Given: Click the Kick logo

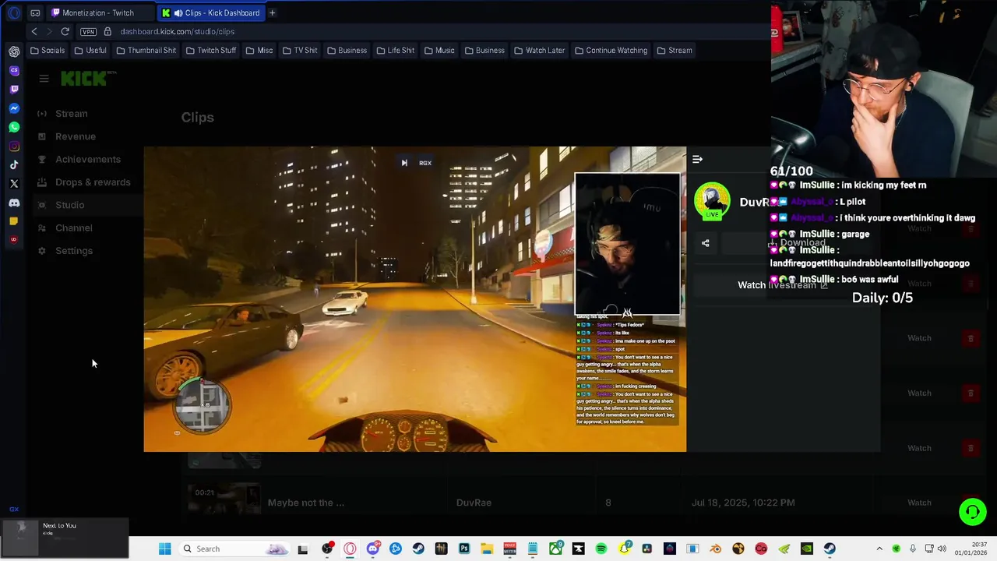Looking at the screenshot, I should pos(84,78).
